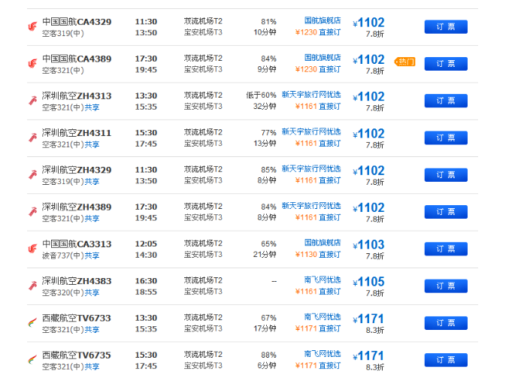The width and height of the screenshot is (527, 381).
Task: Click 直接订 link on CA4389 row
Action: 330,69
